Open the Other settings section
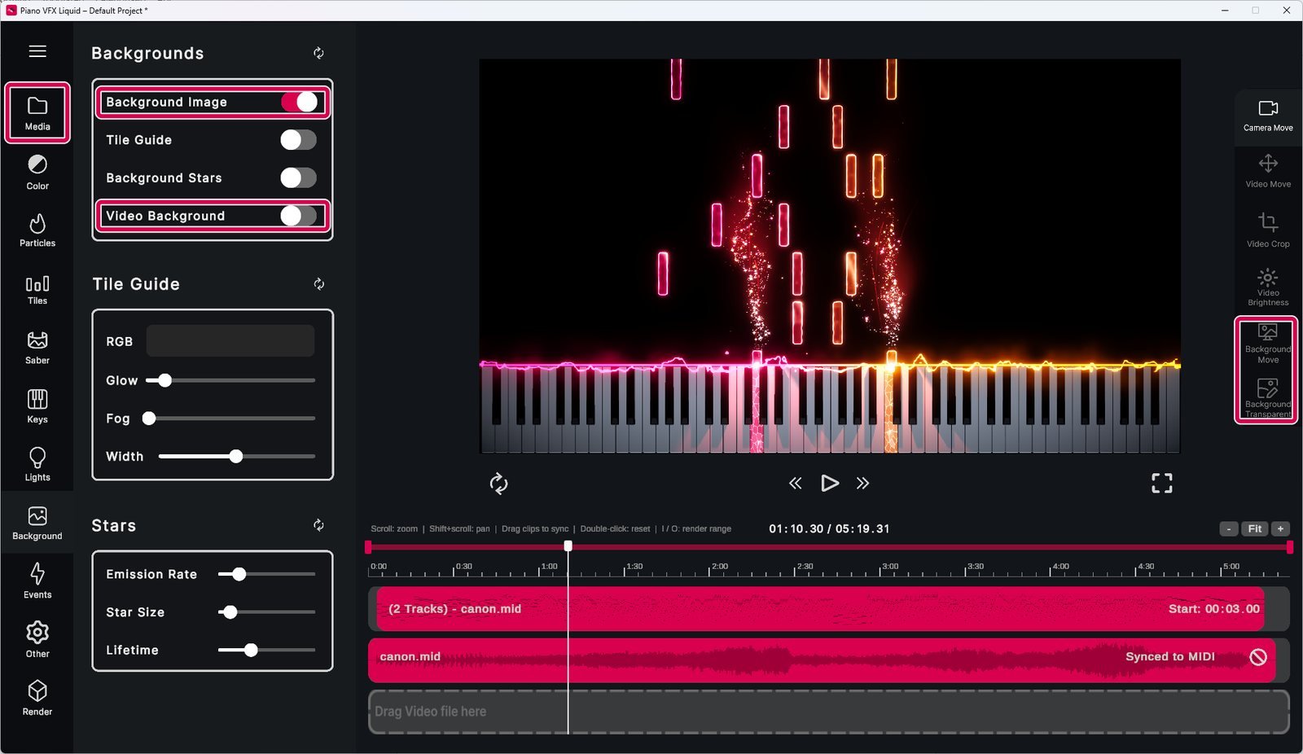Viewport: 1303px width, 754px height. tap(37, 640)
